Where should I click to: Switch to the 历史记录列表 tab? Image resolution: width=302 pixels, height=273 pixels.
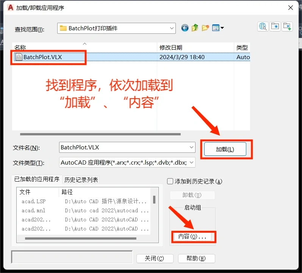point(81,180)
